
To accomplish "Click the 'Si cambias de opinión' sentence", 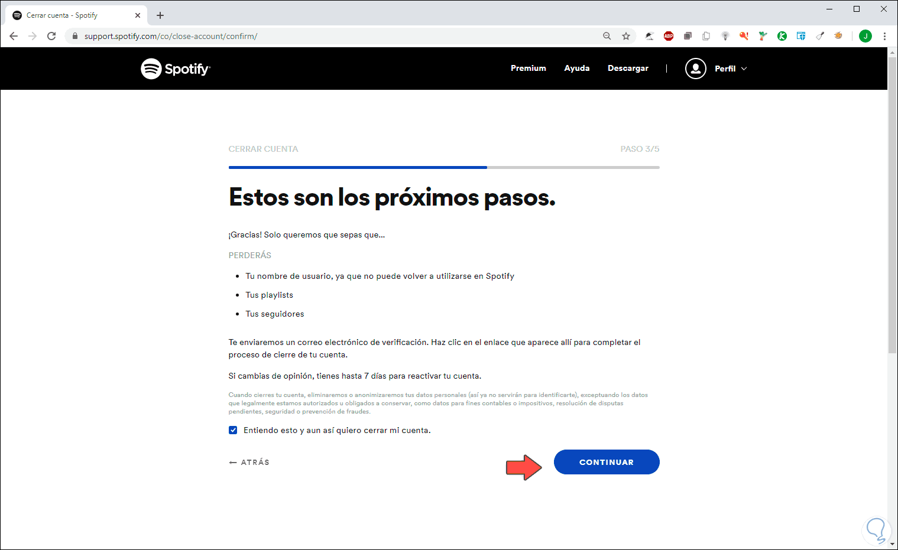I will point(355,376).
